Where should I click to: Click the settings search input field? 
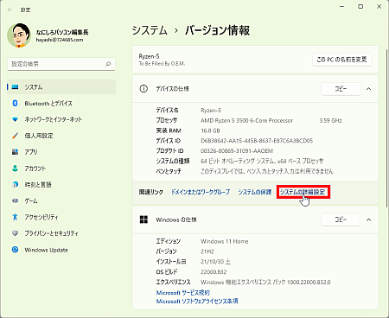click(61, 64)
